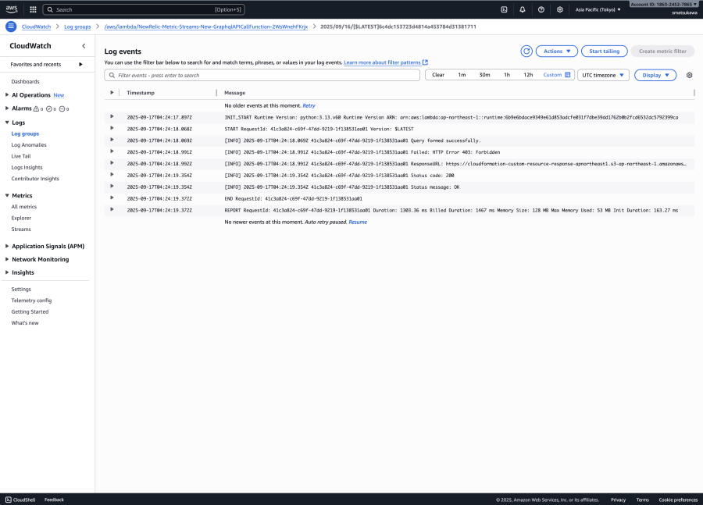Click the Log groups breadcrumb link

coord(77,27)
